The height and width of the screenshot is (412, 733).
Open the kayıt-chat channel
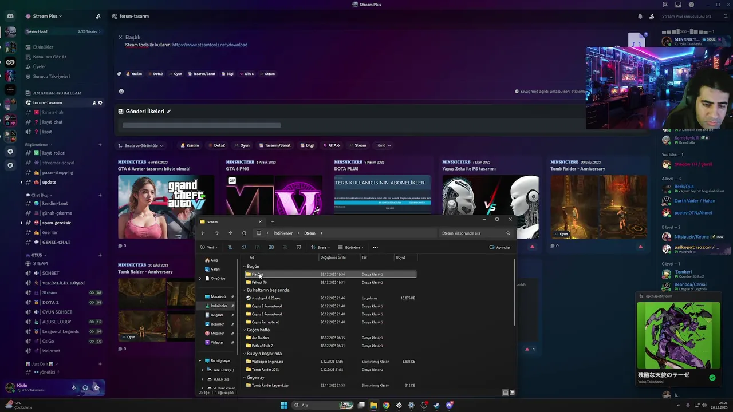pyautogui.click(x=52, y=122)
